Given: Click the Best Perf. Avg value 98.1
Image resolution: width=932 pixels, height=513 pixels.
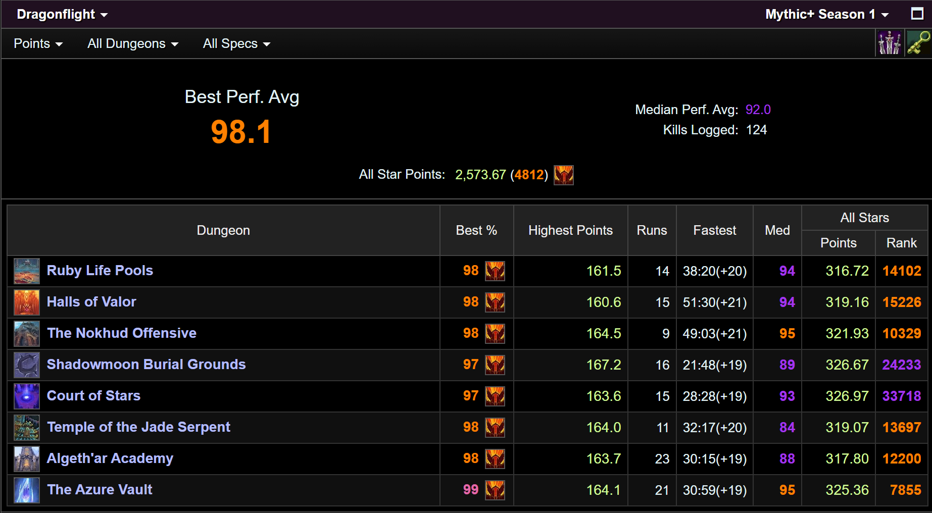Looking at the screenshot, I should coord(241,132).
